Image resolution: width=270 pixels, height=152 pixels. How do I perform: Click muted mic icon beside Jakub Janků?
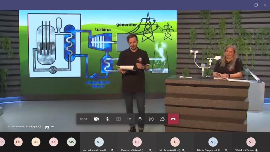pos(183,150)
